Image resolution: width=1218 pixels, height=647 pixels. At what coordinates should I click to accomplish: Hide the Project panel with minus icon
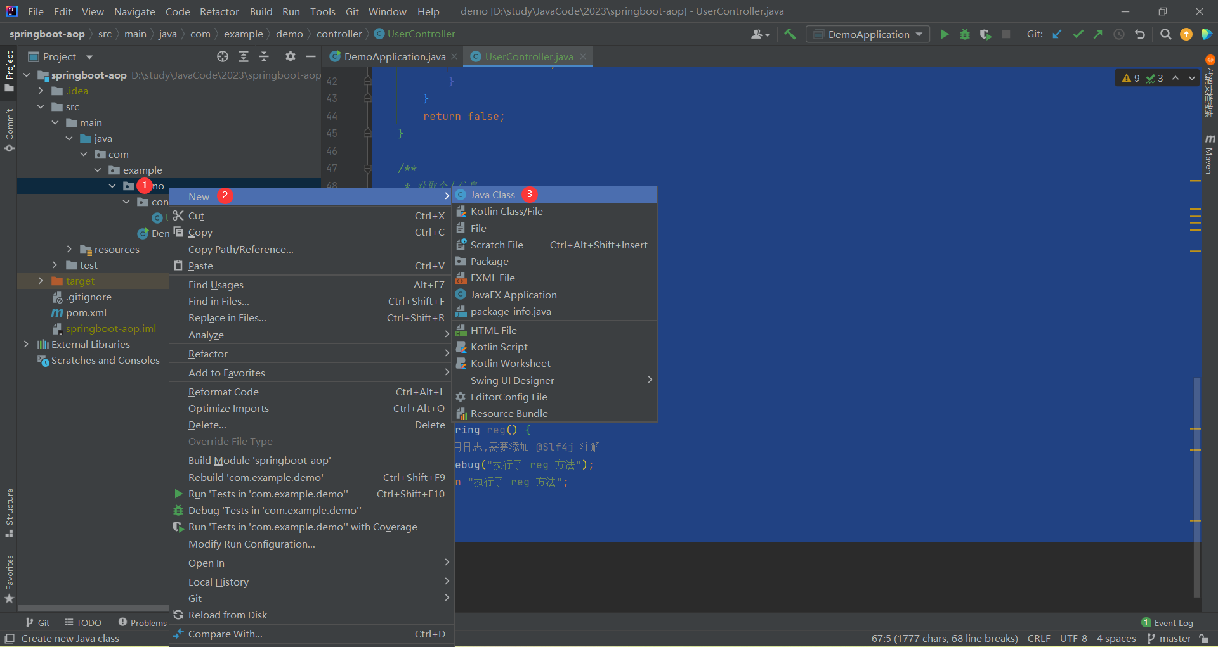point(311,56)
